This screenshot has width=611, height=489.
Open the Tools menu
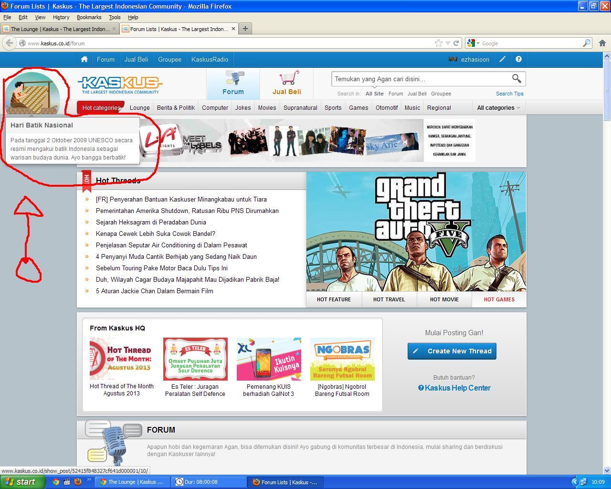pyautogui.click(x=115, y=17)
